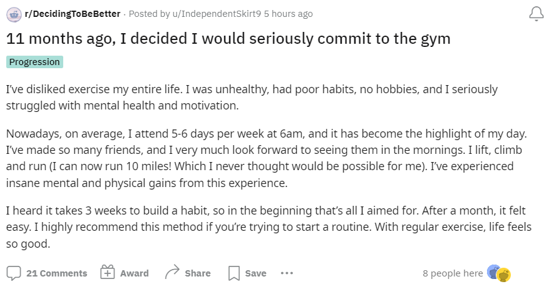544x289 pixels.
Task: Click the DecidingToBeBetter subreddit avatar icon
Action: (14, 14)
